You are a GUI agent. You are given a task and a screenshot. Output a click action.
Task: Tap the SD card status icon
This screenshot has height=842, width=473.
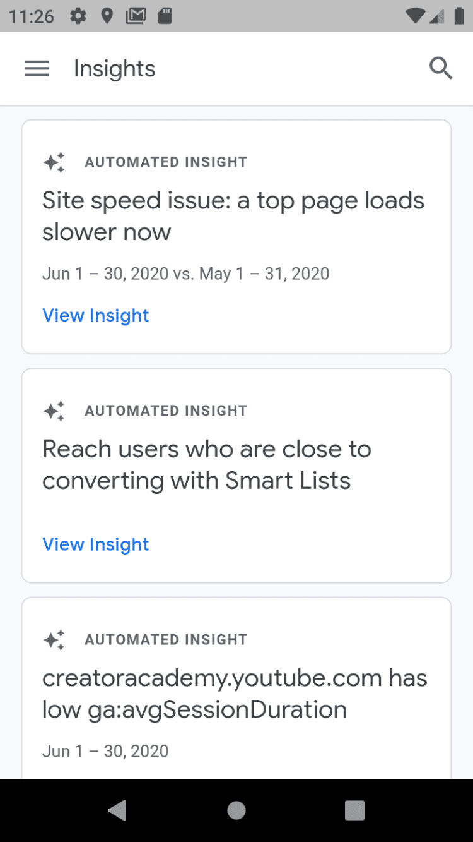tap(165, 16)
